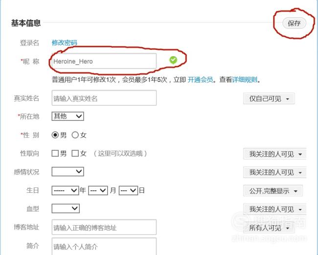318x255 pixels.
Task: Click the 血型 label
Action: 33,209
